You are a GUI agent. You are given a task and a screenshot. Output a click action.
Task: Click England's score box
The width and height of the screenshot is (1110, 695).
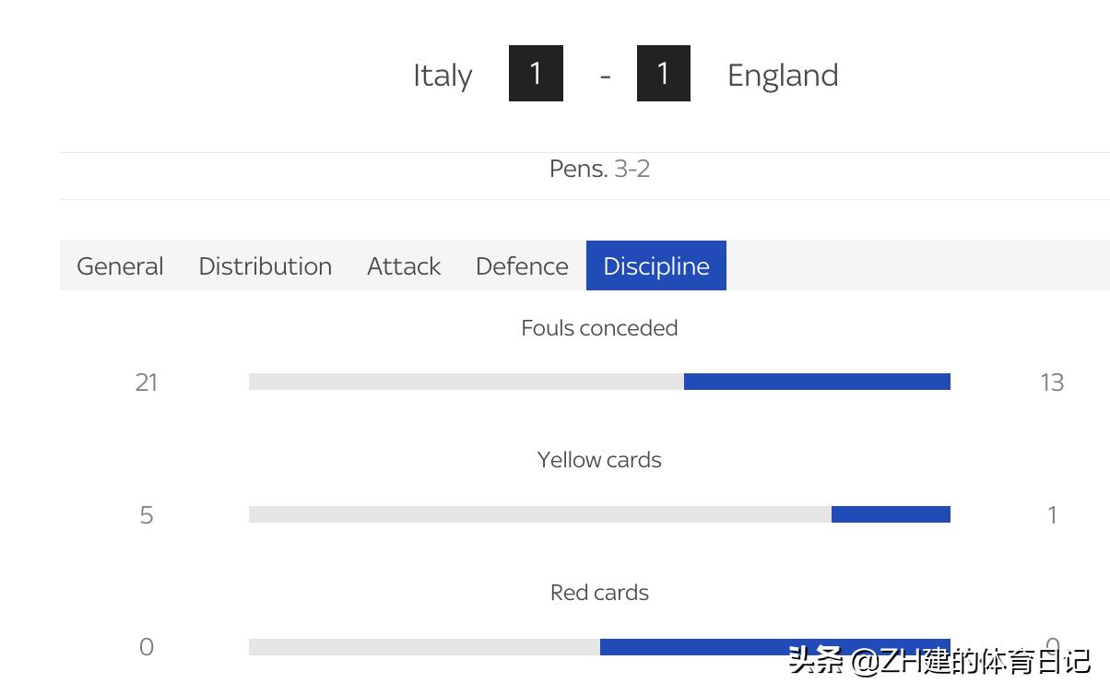coord(663,74)
